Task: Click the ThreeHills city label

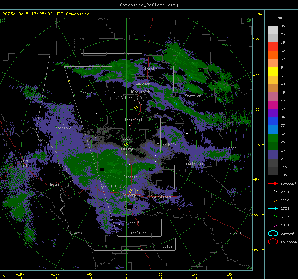Action: click(x=167, y=145)
